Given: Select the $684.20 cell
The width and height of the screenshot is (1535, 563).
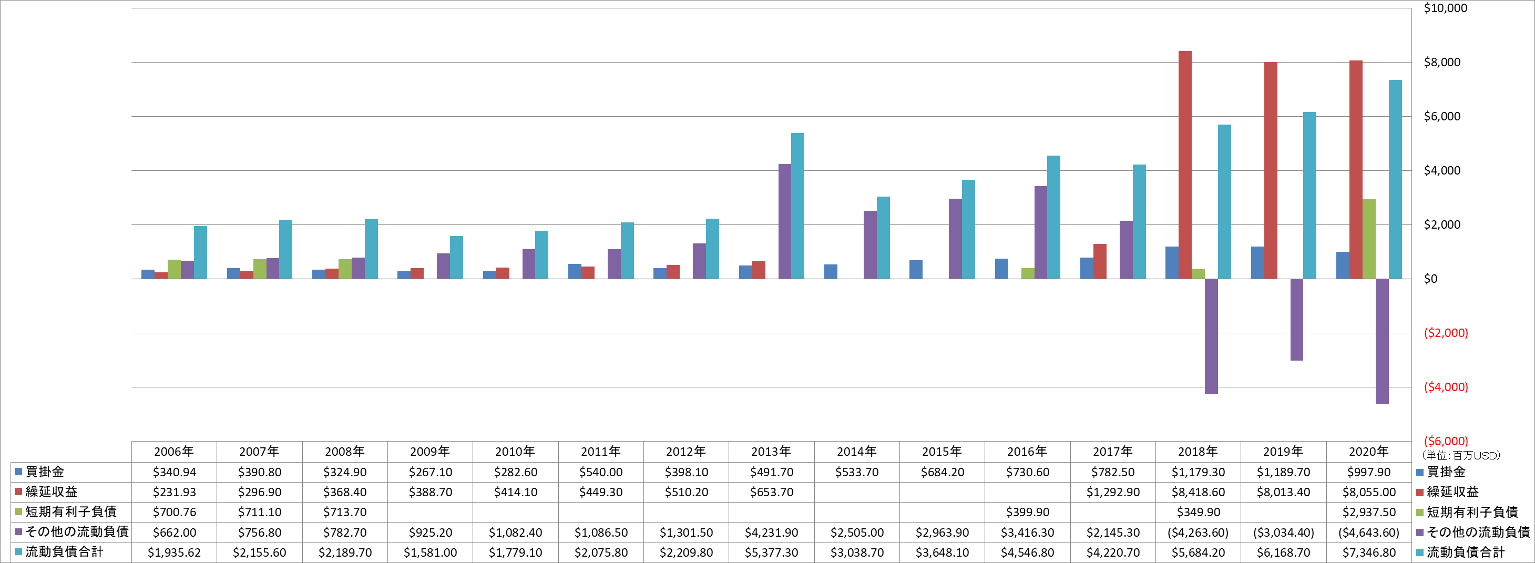Looking at the screenshot, I should point(942,472).
